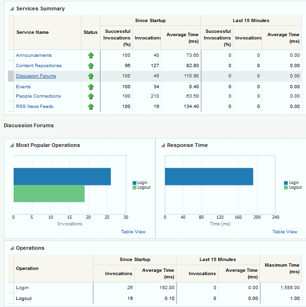Click the green status arrow for Announcements
This screenshot has width=306, height=307.
click(x=91, y=55)
